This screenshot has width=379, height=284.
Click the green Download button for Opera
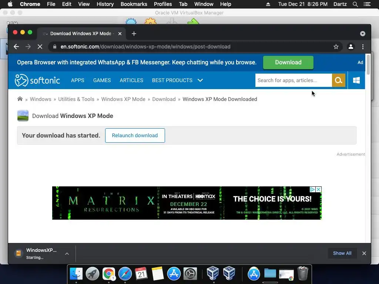coord(288,62)
